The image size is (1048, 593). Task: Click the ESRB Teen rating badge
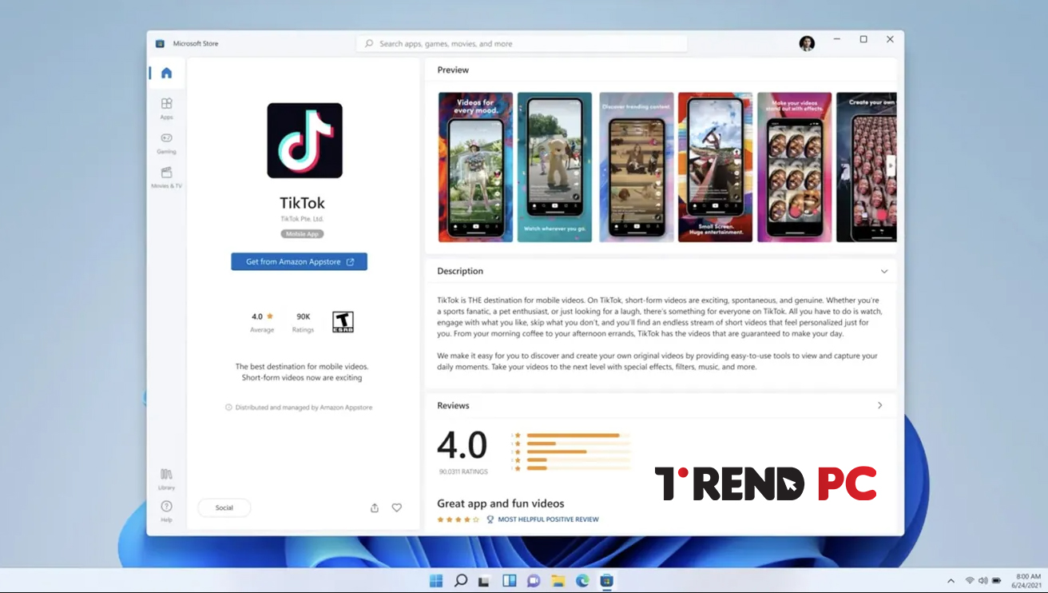343,322
